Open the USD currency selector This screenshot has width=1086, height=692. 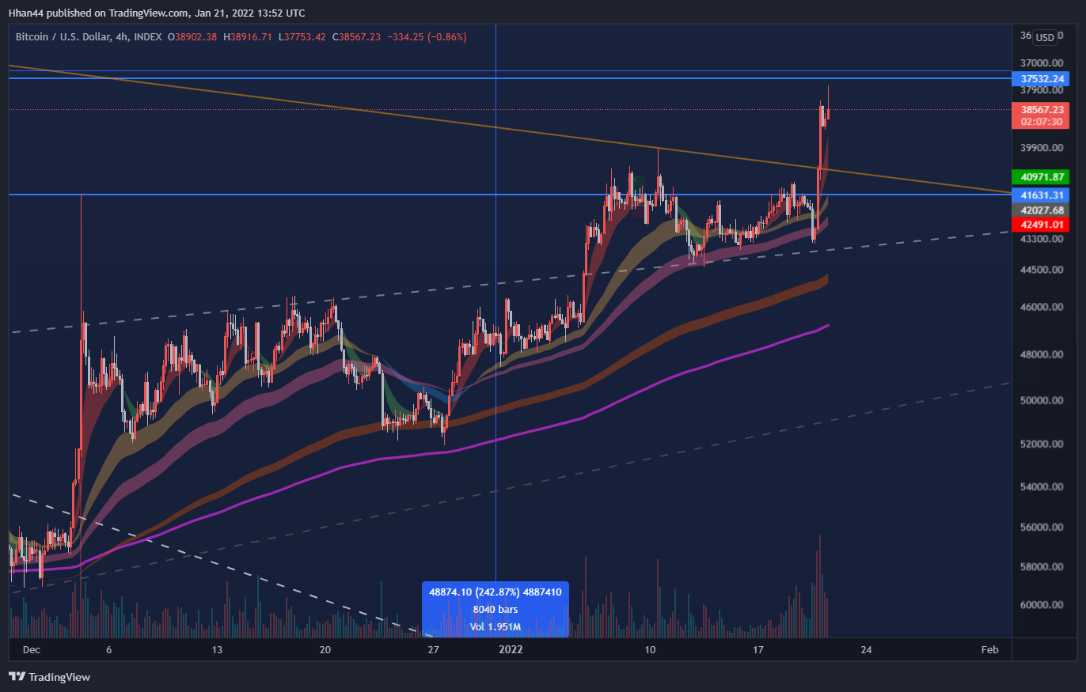coord(1045,37)
